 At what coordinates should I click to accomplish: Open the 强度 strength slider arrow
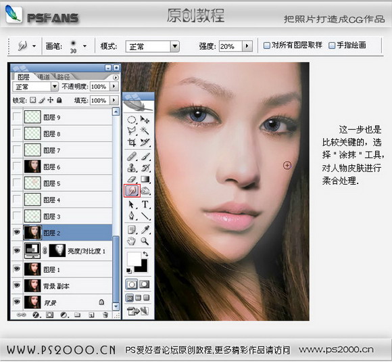[247, 46]
